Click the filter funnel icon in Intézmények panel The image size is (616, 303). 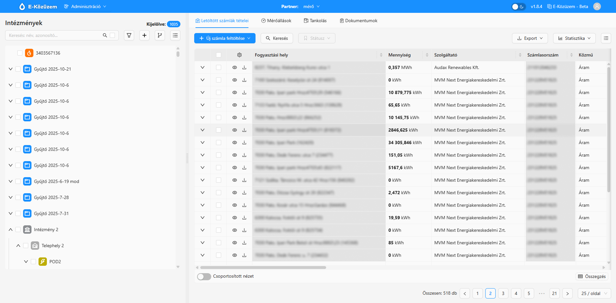tap(129, 35)
